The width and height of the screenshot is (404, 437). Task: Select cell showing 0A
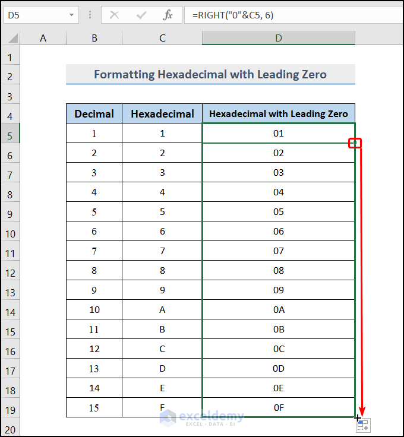coord(279,309)
